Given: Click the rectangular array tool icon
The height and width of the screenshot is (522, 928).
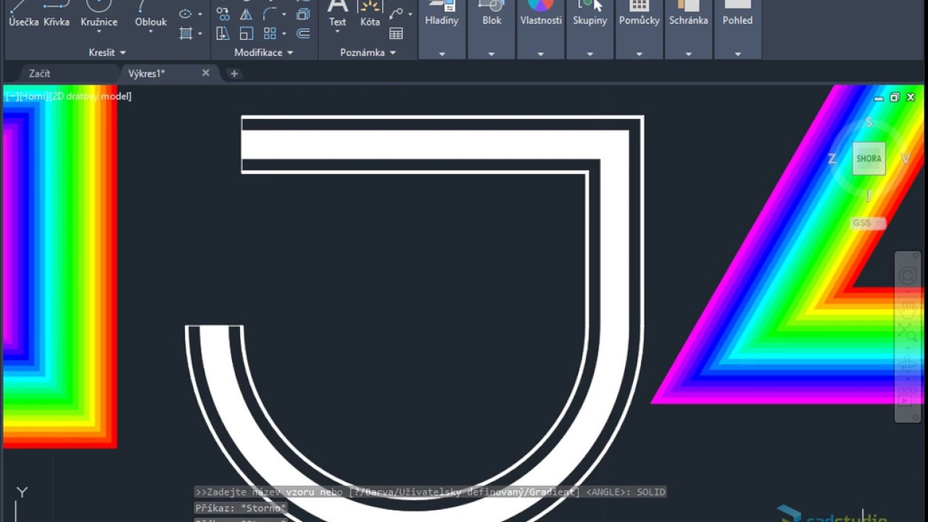Looking at the screenshot, I should [270, 33].
